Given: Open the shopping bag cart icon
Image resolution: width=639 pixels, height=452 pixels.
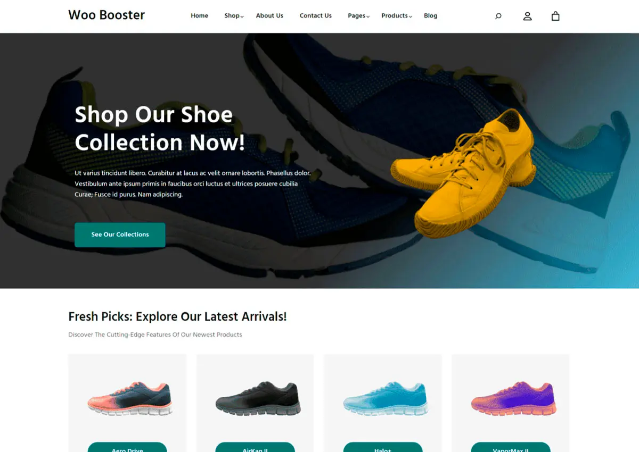Looking at the screenshot, I should click(x=555, y=16).
